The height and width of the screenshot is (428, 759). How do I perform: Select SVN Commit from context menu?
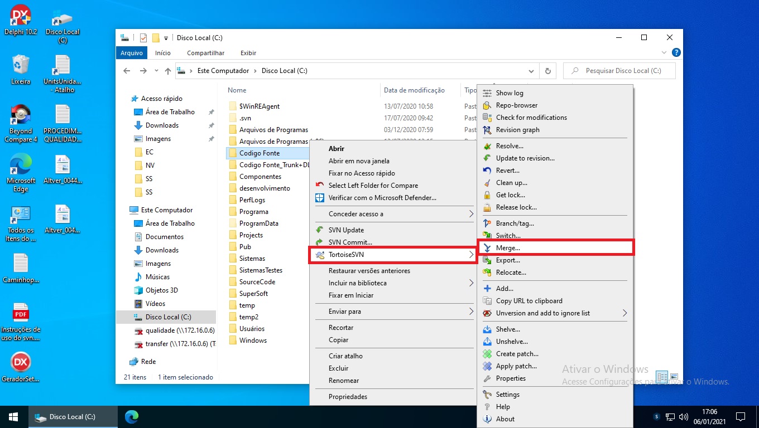pos(350,242)
